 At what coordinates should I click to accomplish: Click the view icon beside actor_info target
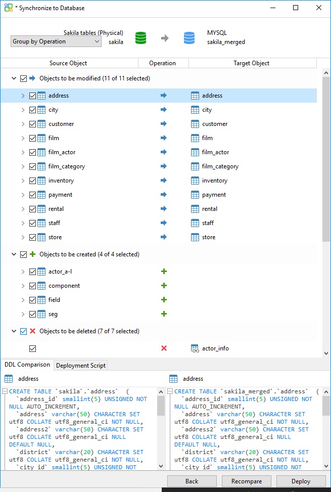195,348
